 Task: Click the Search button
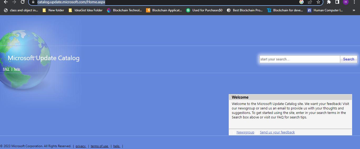point(348,59)
